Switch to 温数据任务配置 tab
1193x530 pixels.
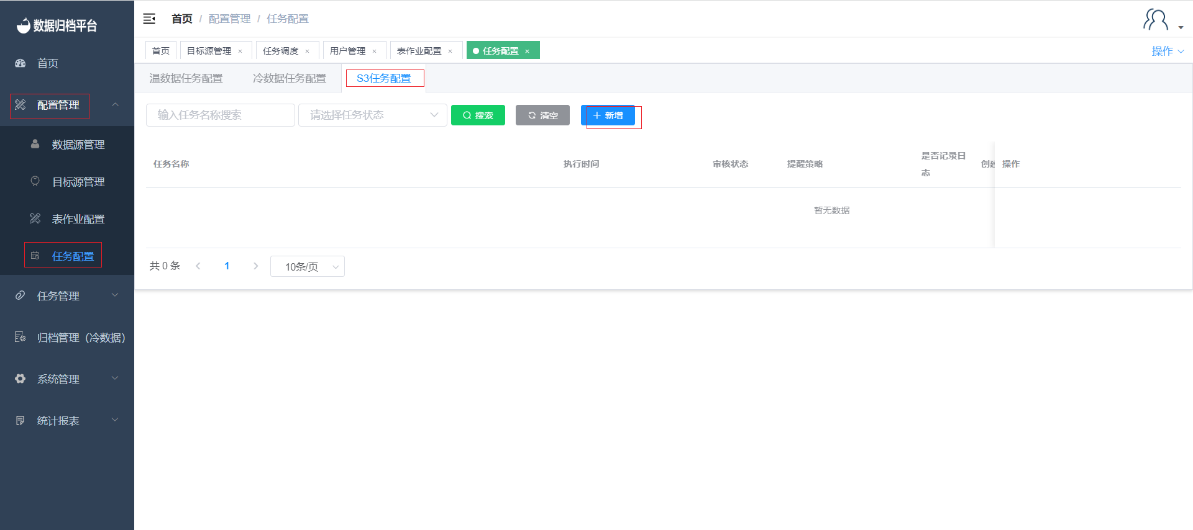pyautogui.click(x=186, y=78)
